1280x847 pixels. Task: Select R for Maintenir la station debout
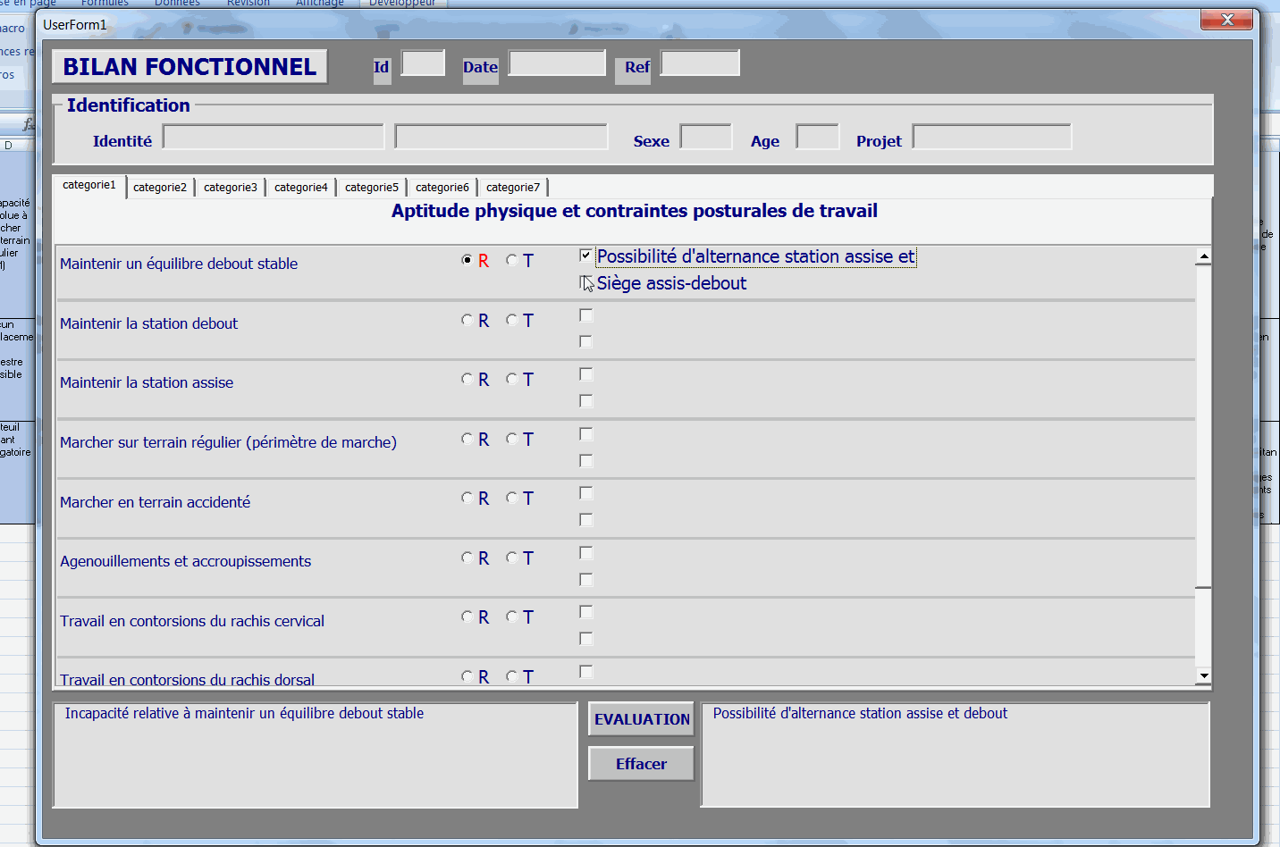pos(467,320)
